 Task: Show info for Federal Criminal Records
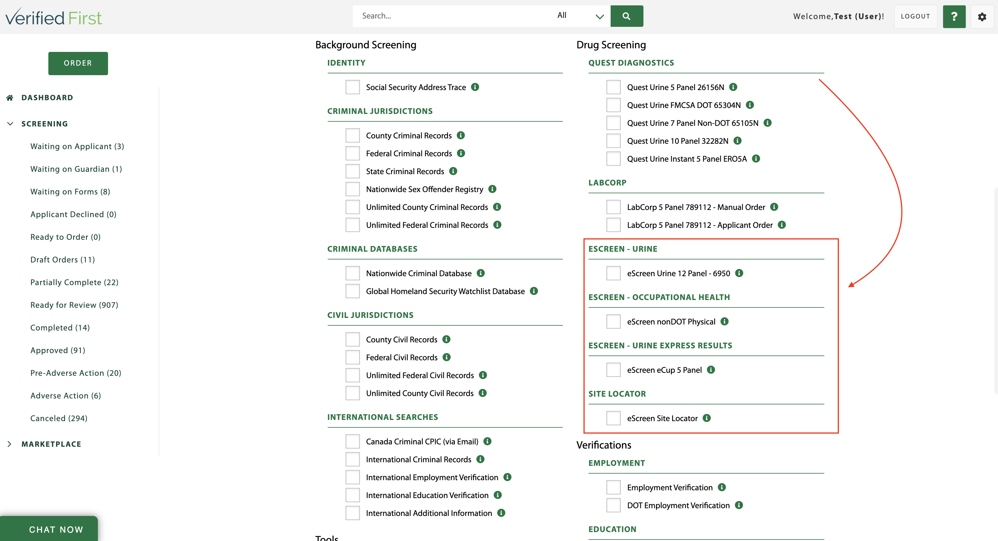point(461,153)
